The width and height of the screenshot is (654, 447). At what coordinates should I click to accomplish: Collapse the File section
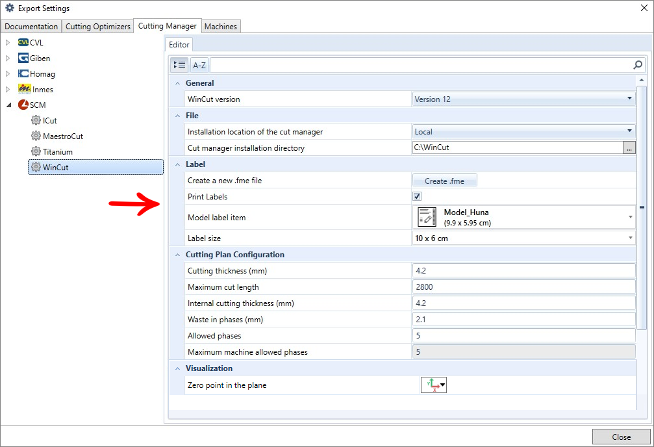(178, 116)
